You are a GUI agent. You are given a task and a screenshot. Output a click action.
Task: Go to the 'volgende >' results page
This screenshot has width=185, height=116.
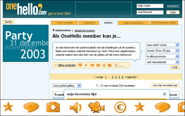click(132, 77)
